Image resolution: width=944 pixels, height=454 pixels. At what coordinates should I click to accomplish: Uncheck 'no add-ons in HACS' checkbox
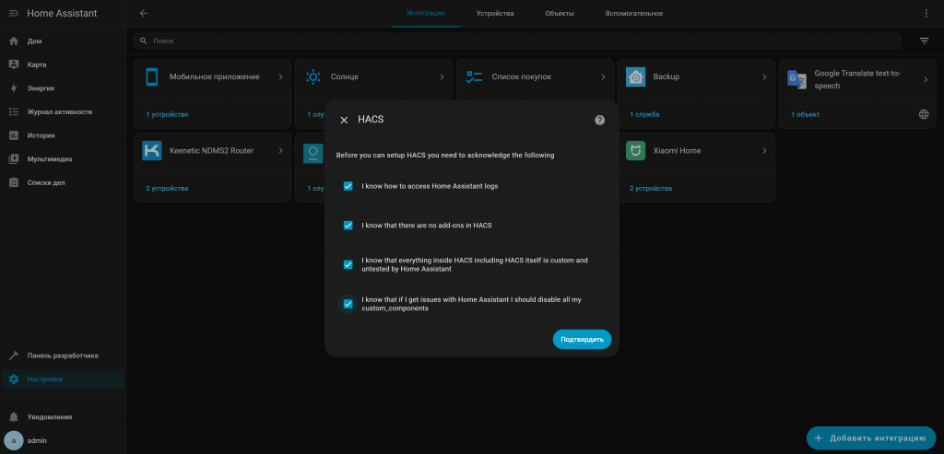(348, 226)
